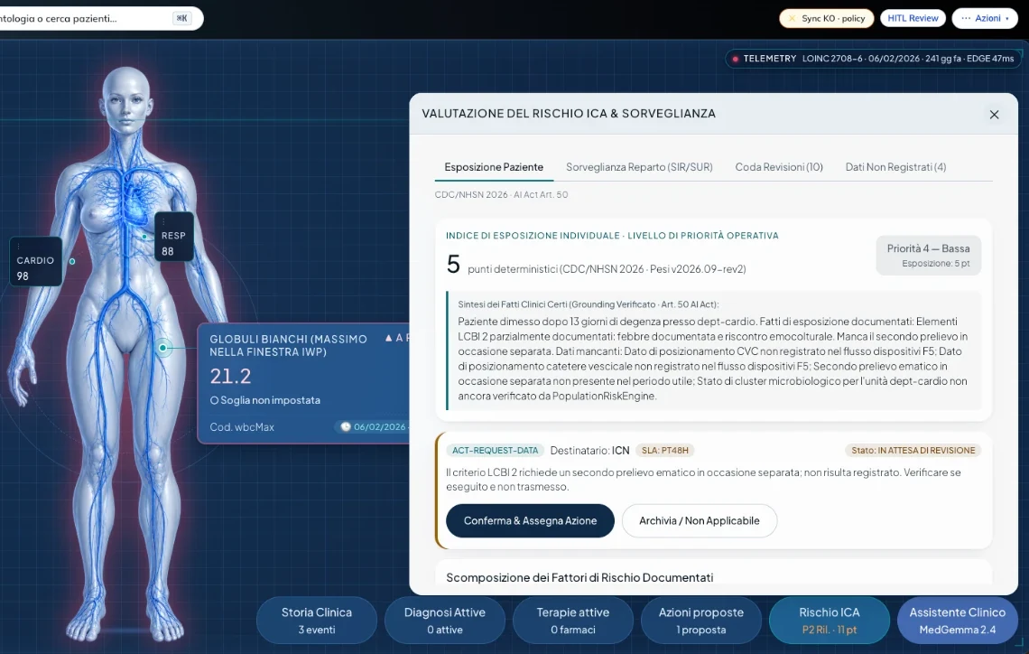Open the RESP 88 vitals card

click(174, 237)
